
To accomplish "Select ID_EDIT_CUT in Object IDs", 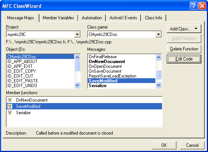I will pos(40,76).
